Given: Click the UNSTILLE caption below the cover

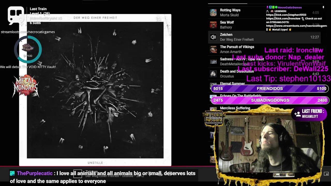Looking at the screenshot, I should [95, 163].
